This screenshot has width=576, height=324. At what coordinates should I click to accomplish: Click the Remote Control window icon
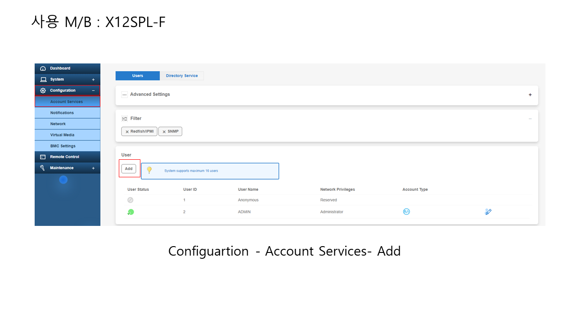(x=43, y=157)
